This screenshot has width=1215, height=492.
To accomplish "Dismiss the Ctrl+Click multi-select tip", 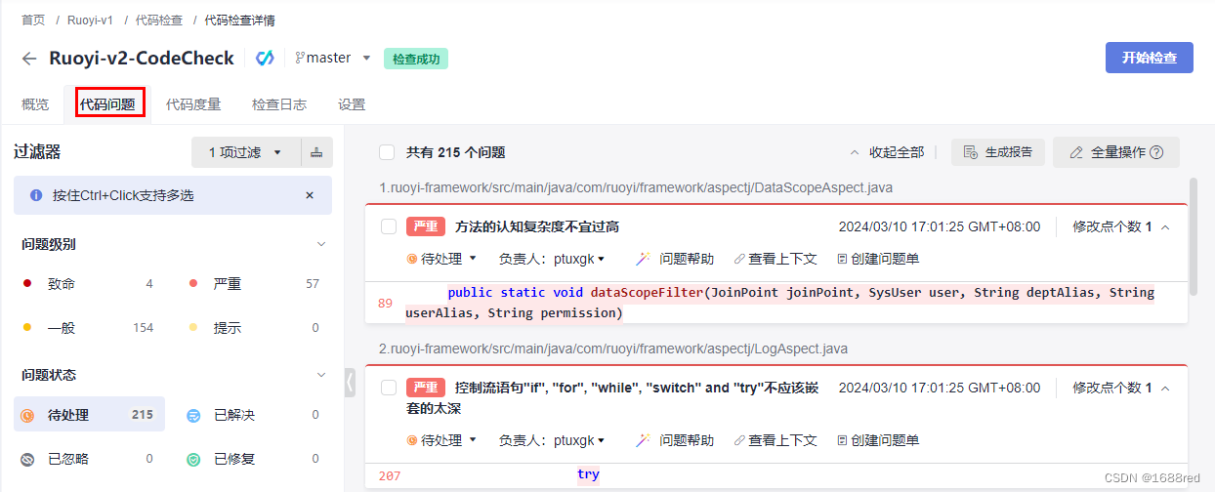I will (310, 195).
